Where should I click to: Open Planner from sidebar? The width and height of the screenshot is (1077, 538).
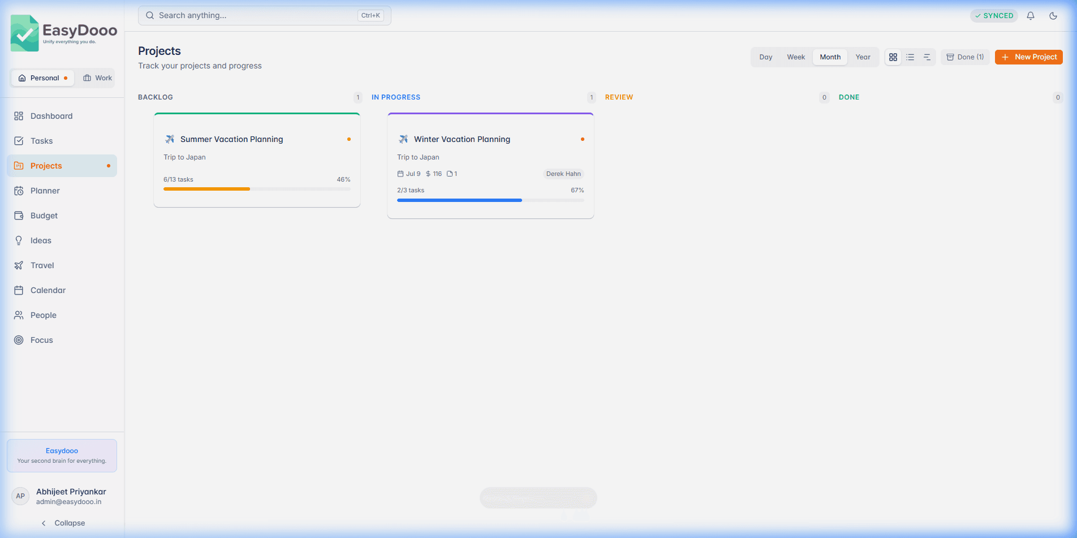point(62,191)
